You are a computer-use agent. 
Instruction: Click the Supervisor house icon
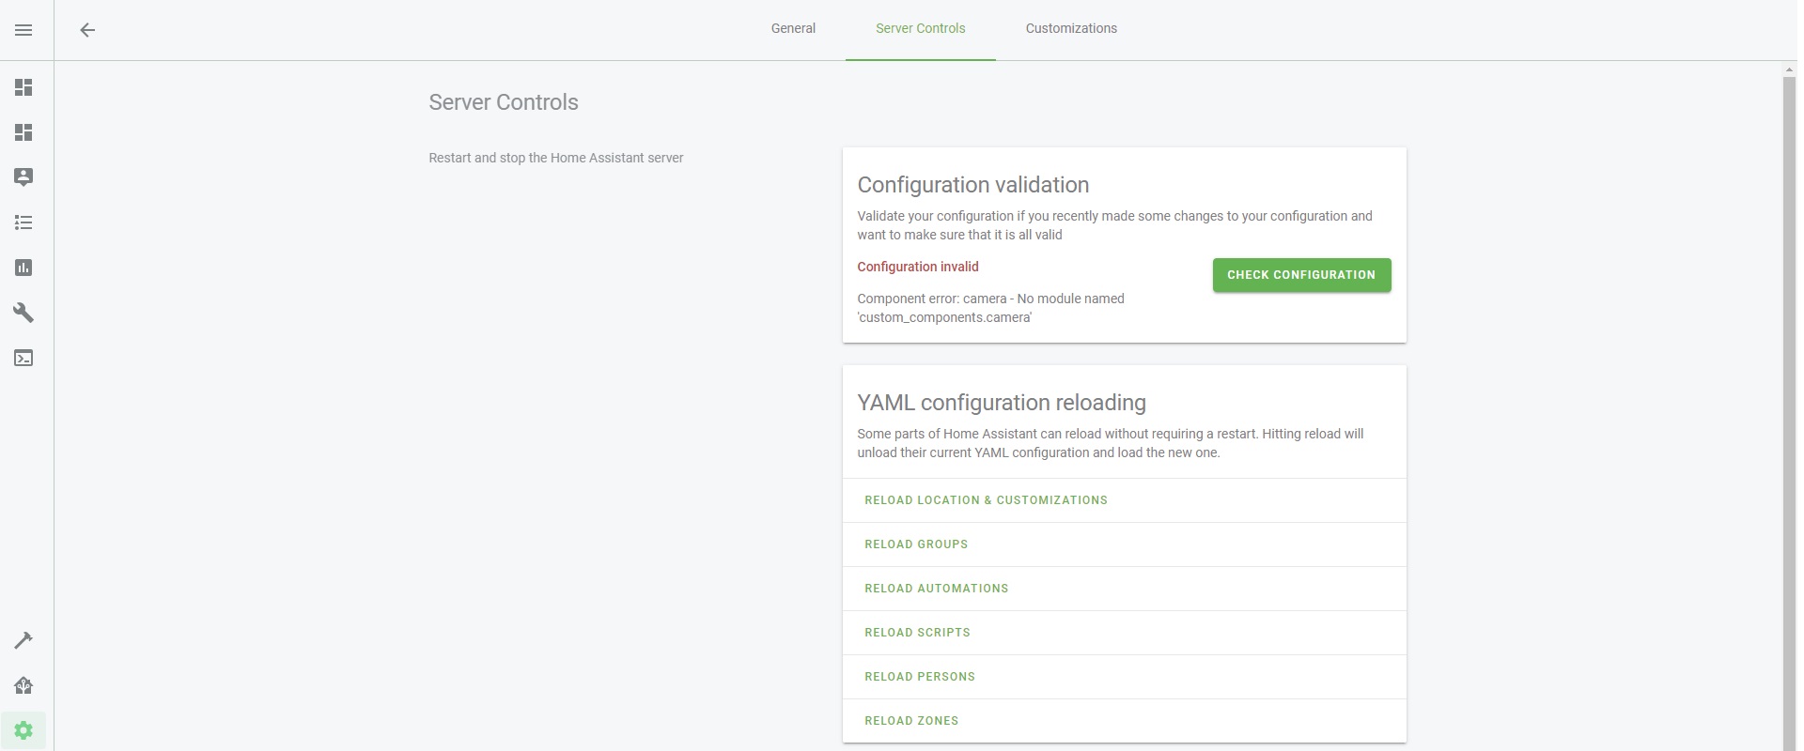pyautogui.click(x=23, y=685)
